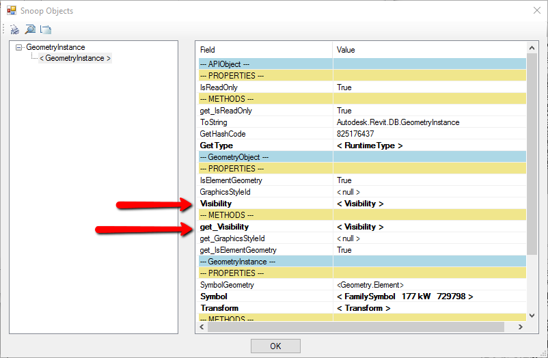
Task: Open the Transform property row
Action: (x=219, y=308)
